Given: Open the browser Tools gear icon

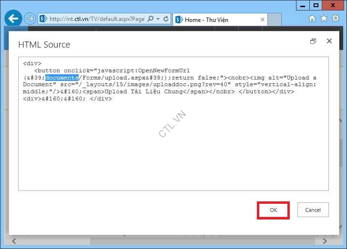Looking at the screenshot, I should (x=335, y=19).
